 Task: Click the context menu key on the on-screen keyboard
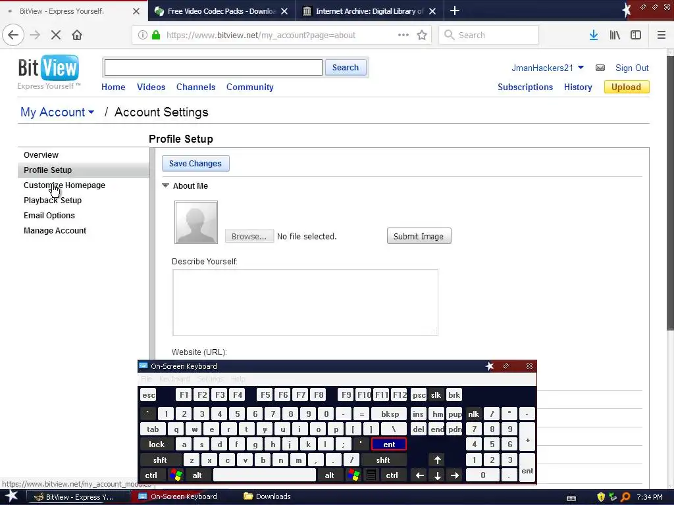pos(371,475)
